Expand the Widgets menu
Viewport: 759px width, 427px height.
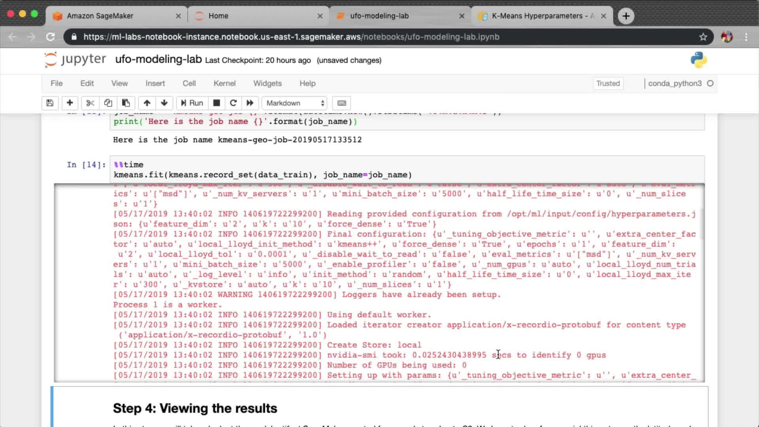pyautogui.click(x=267, y=83)
